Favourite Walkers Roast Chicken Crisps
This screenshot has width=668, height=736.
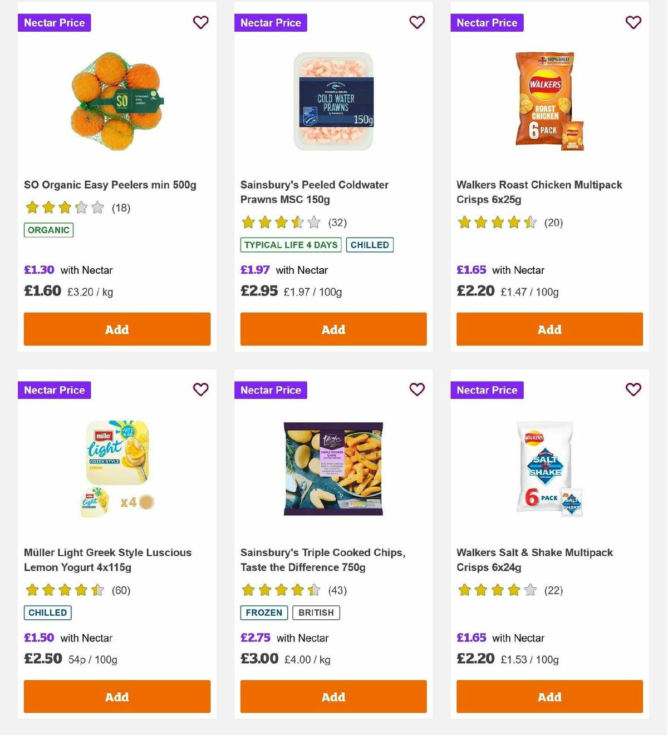coord(633,22)
